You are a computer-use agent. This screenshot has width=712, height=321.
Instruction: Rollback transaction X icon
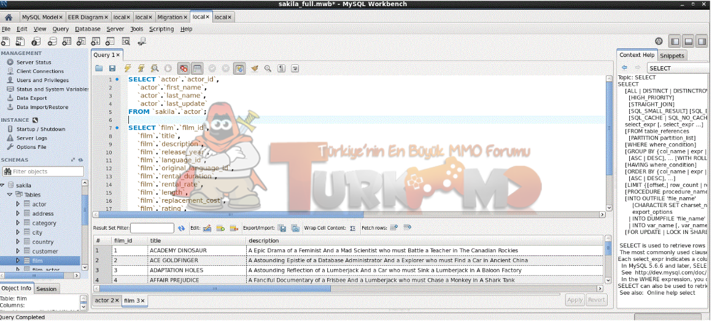(226, 69)
